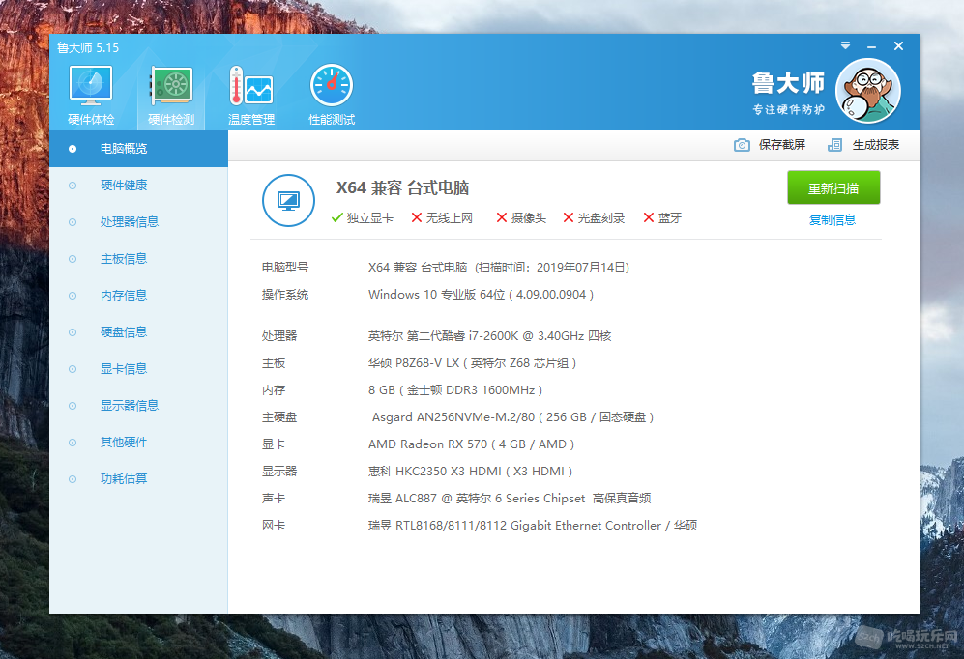Viewport: 964px width, 659px height.
Task: Click the 处理器信息 bullet icon
Action: (x=73, y=222)
